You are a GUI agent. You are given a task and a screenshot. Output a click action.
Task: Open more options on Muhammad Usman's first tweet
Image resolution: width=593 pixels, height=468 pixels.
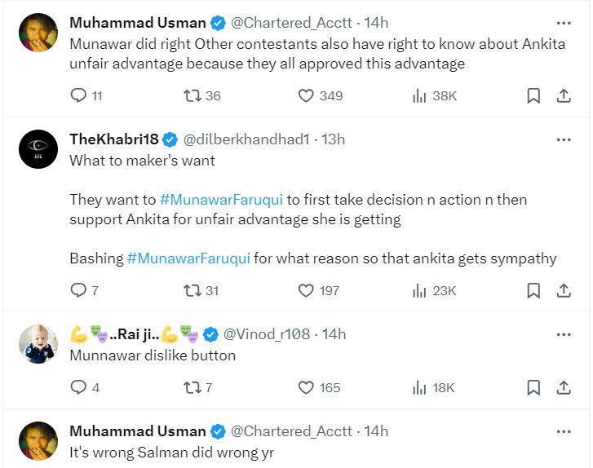pyautogui.click(x=563, y=23)
